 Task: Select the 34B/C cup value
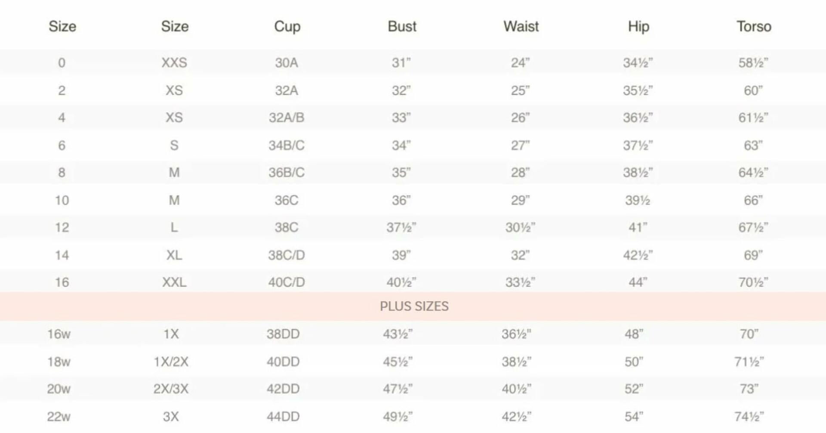[x=287, y=145]
